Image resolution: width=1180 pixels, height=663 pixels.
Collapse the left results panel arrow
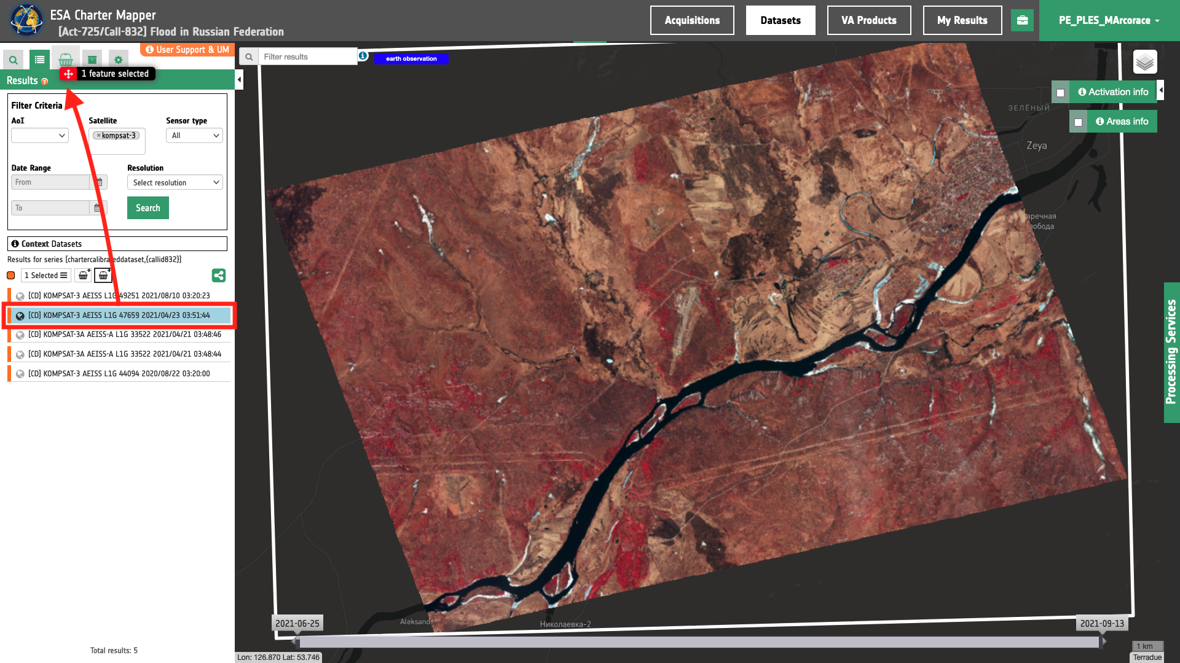click(239, 80)
